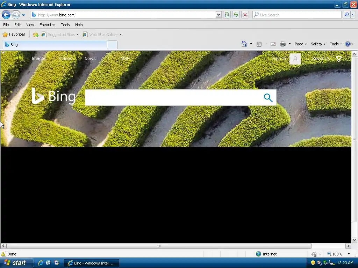The height and width of the screenshot is (268, 358).
Task: Click horizontal scrollbar right arrow
Action: pos(348,246)
